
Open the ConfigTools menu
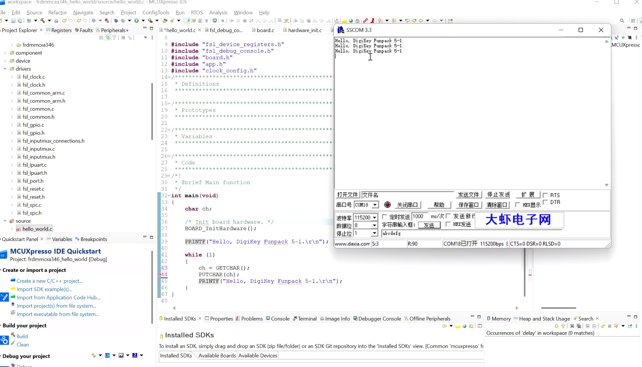(x=156, y=12)
